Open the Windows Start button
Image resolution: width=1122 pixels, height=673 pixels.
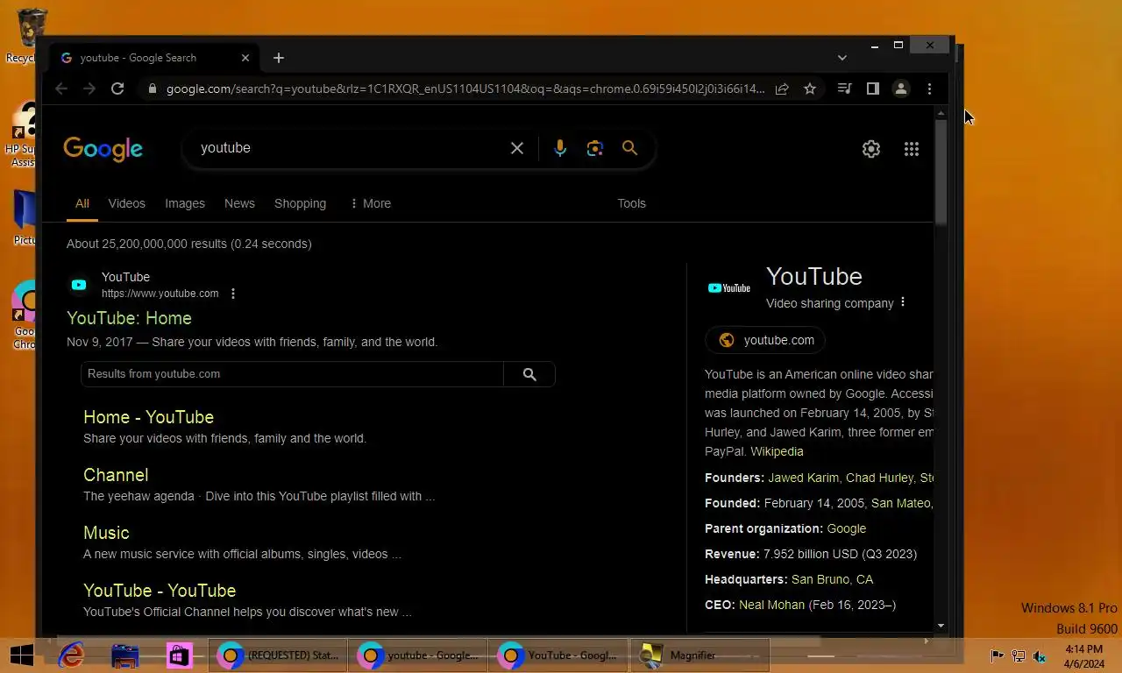tap(21, 655)
